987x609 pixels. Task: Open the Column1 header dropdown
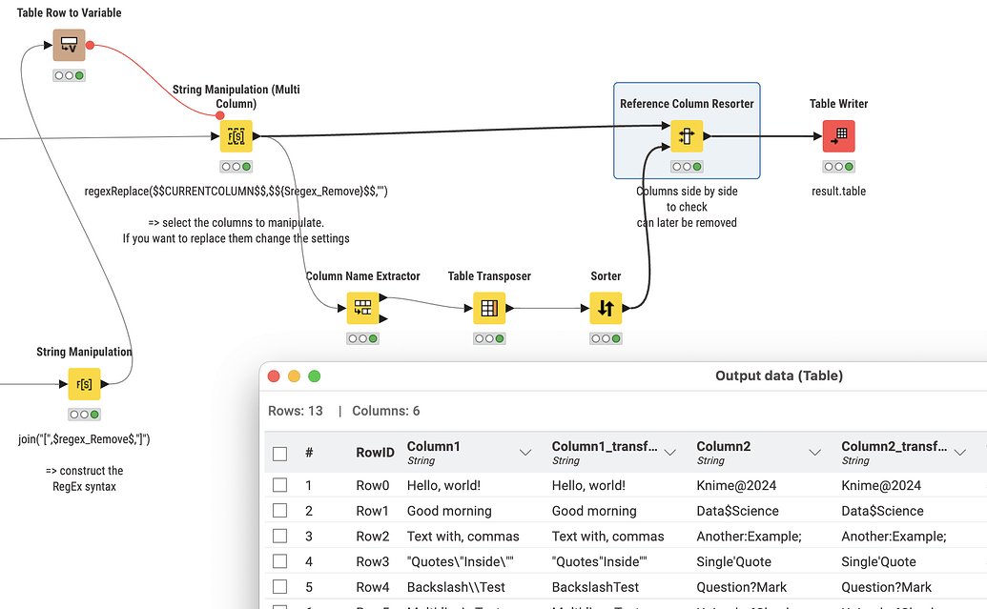tap(524, 453)
